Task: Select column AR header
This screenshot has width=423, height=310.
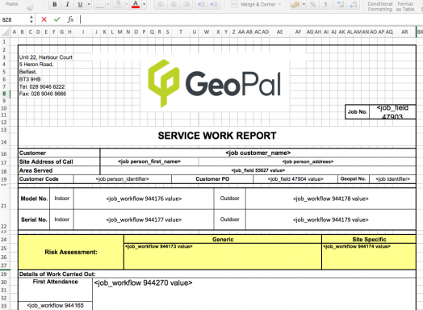Action: tap(404, 32)
